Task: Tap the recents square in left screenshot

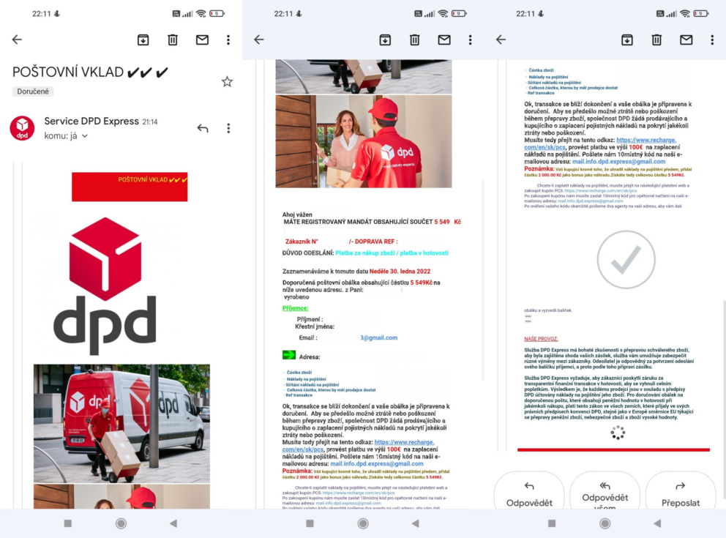Action: (x=68, y=523)
